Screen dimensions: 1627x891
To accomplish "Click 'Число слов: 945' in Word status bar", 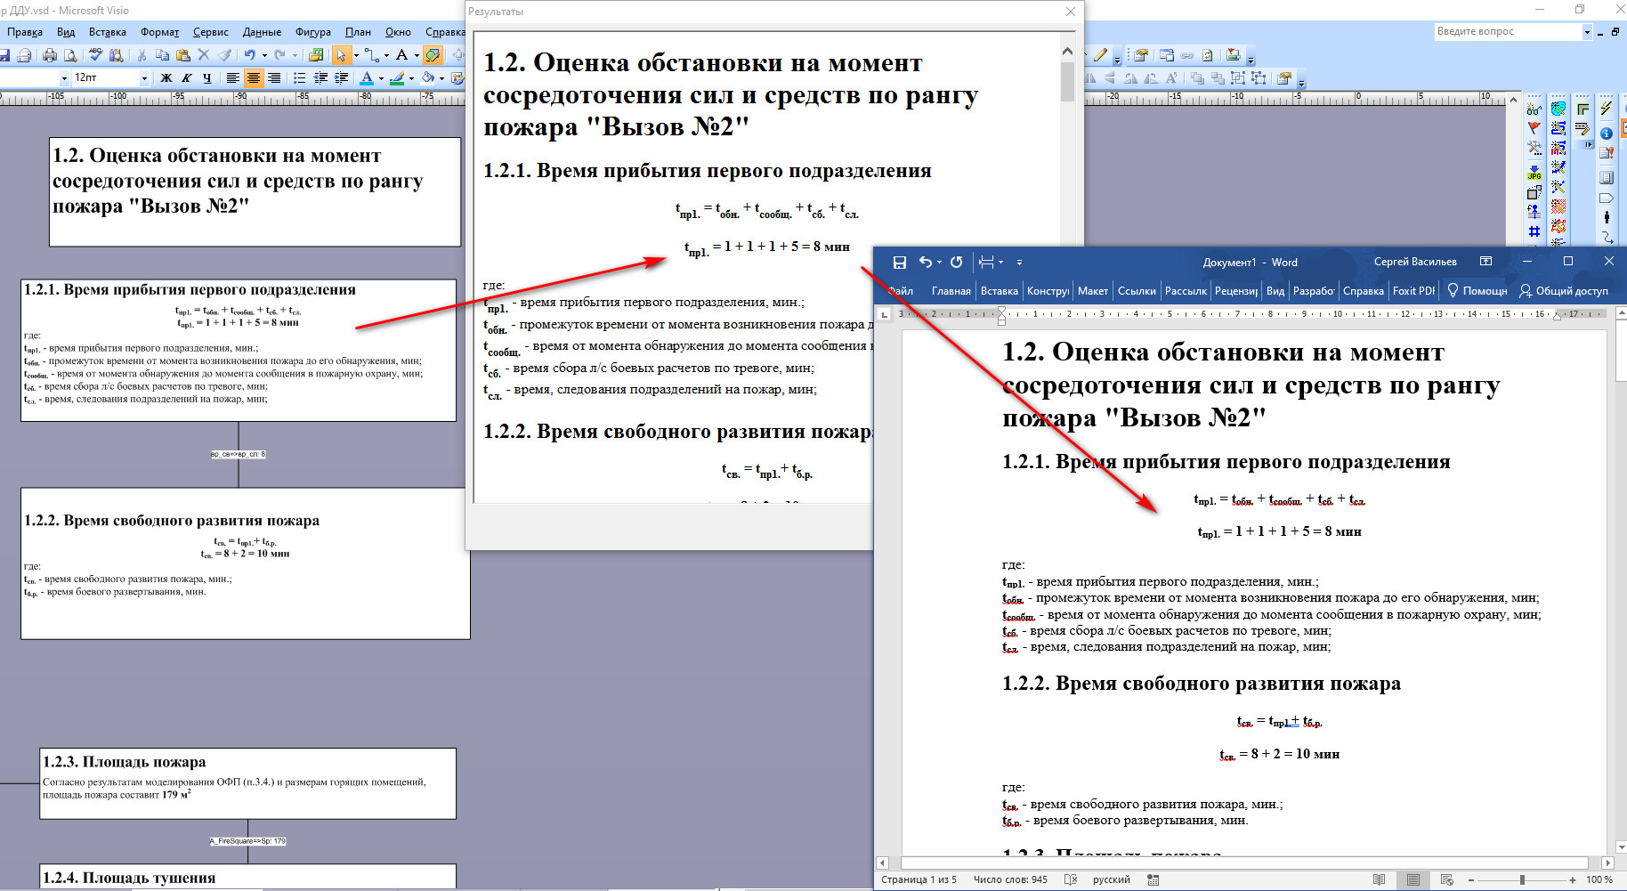I will [x=1010, y=879].
